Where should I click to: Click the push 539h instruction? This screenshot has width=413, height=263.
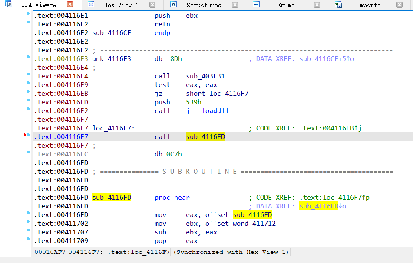click(178, 102)
